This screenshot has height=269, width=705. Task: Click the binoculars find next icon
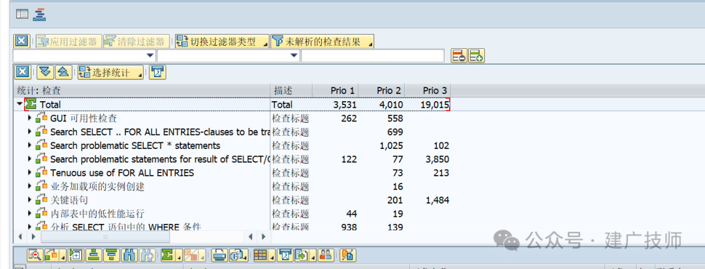[x=147, y=255]
